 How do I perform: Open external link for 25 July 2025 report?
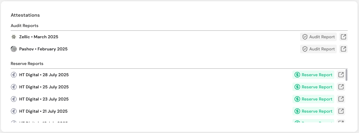tap(341, 87)
